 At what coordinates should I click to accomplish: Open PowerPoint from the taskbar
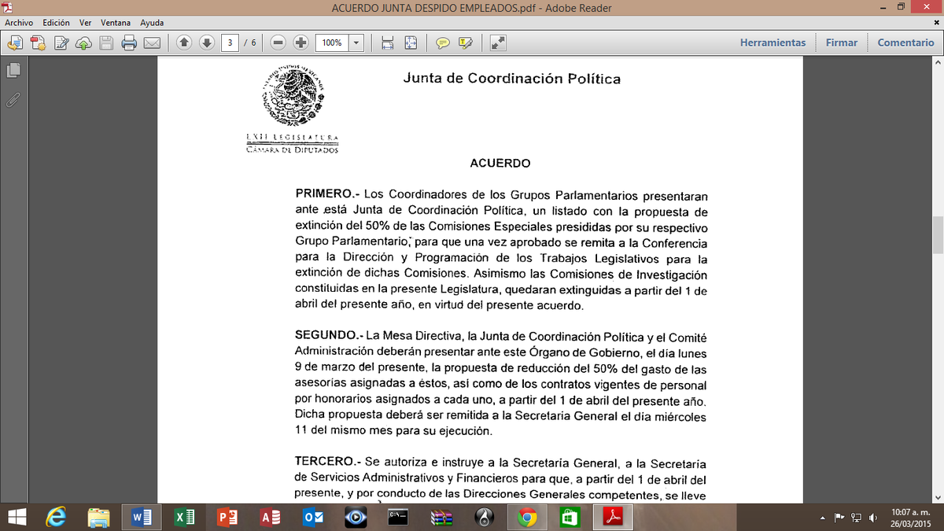(227, 518)
